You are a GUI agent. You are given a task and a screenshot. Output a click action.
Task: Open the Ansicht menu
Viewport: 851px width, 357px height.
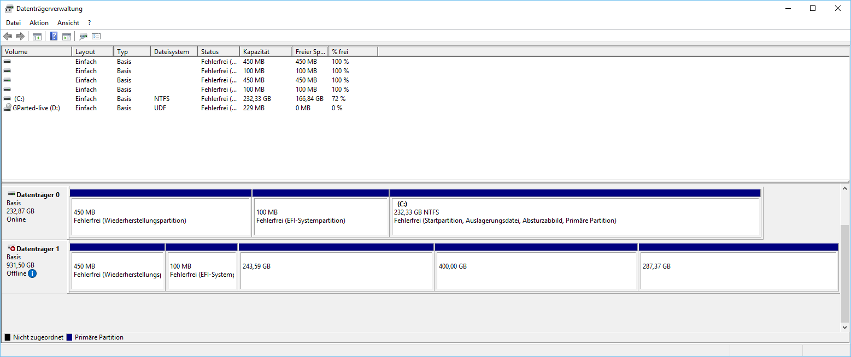pyautogui.click(x=68, y=23)
